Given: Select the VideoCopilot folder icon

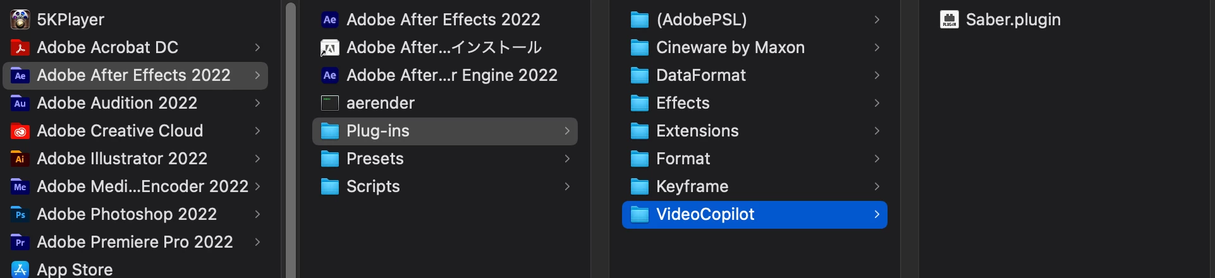Looking at the screenshot, I should (640, 214).
